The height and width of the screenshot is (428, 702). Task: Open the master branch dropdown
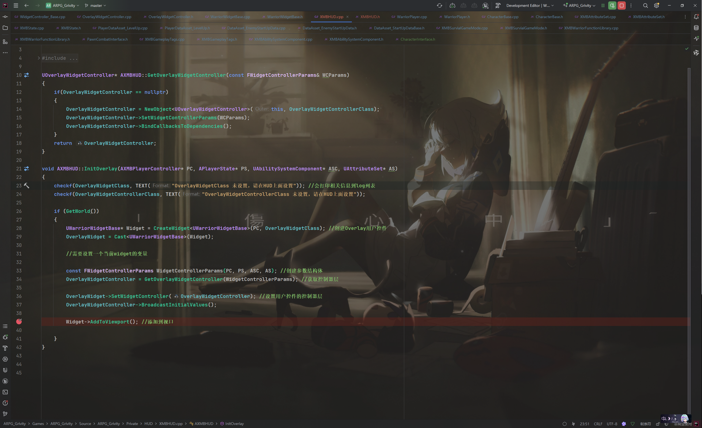point(96,5)
